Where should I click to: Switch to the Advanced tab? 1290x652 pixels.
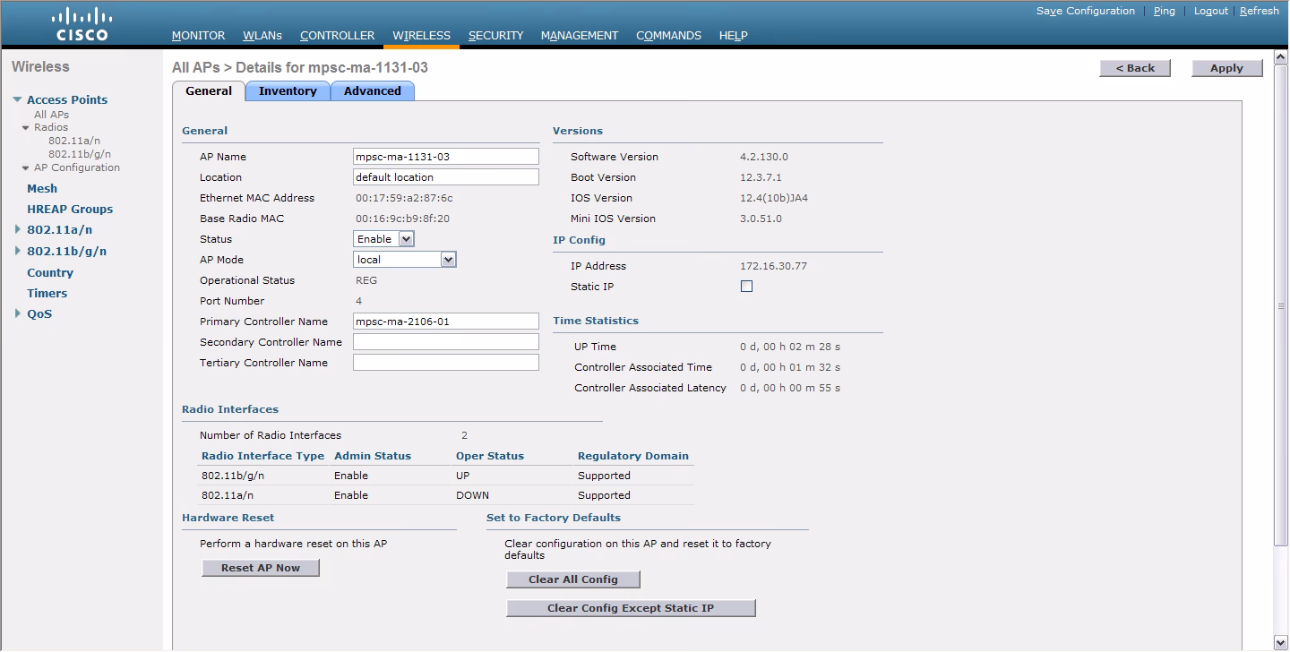click(372, 90)
